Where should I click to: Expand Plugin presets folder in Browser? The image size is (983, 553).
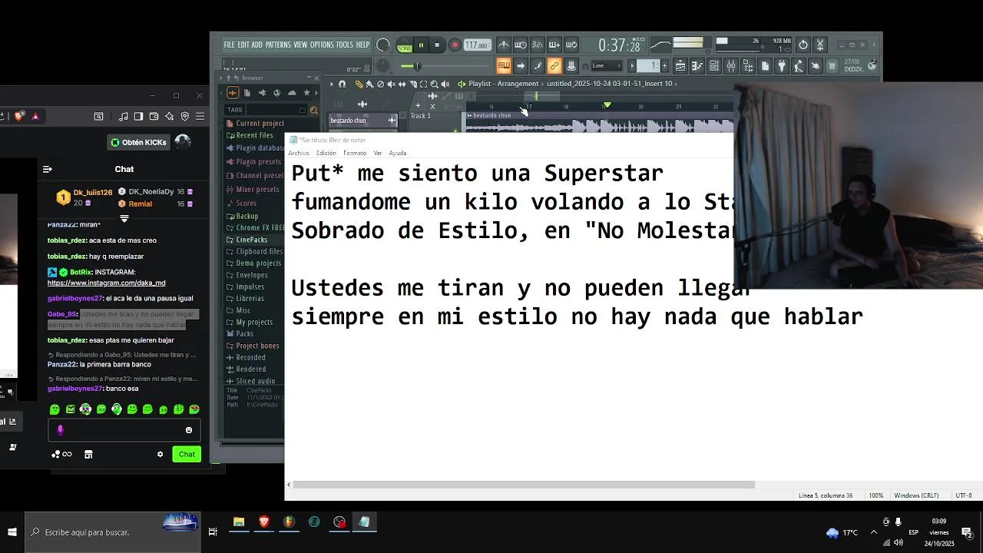253,162
